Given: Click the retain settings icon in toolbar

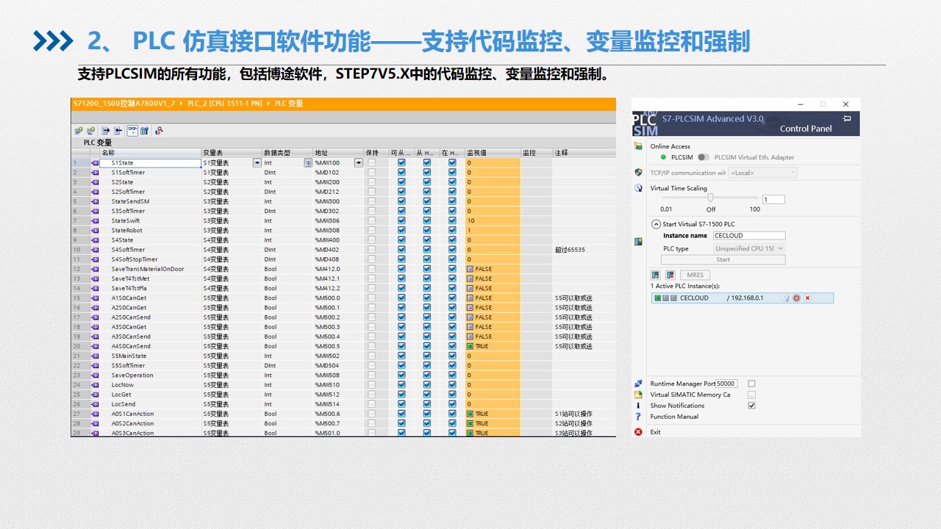Looking at the screenshot, I should point(144,131).
